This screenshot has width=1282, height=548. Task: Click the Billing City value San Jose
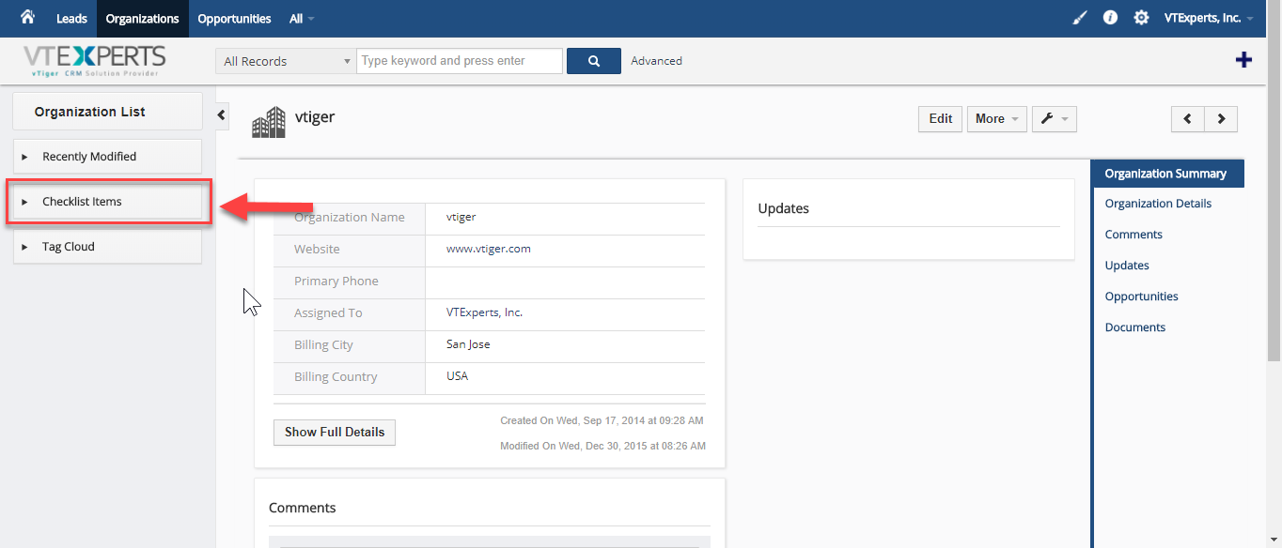pyautogui.click(x=468, y=344)
